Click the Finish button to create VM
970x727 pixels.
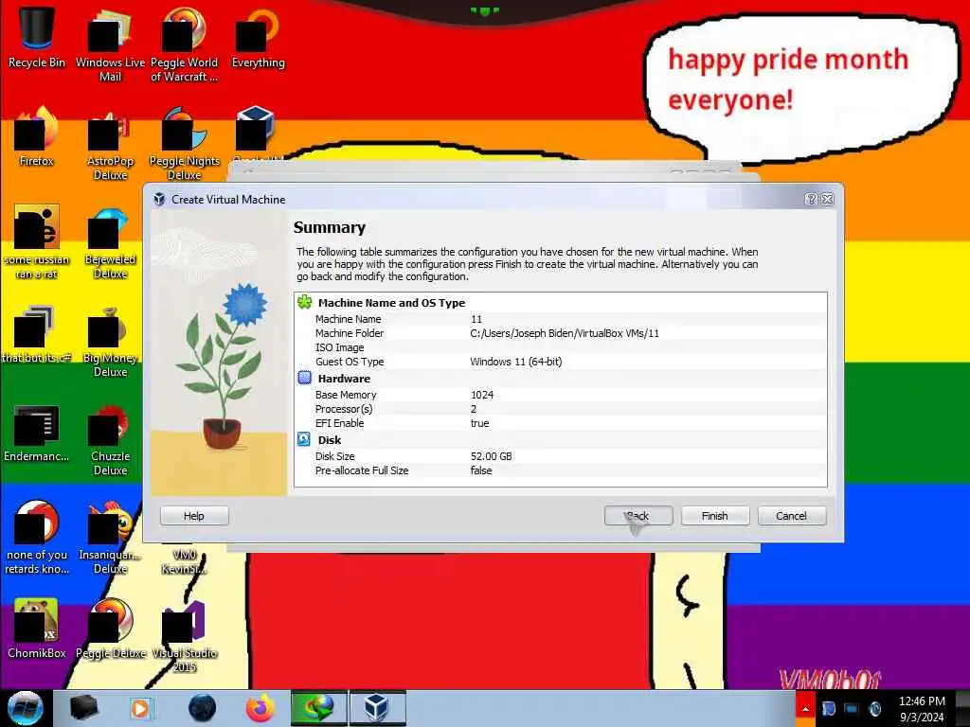715,516
